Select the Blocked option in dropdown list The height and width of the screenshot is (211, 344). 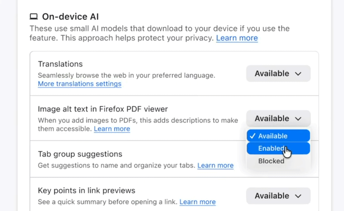(x=271, y=161)
